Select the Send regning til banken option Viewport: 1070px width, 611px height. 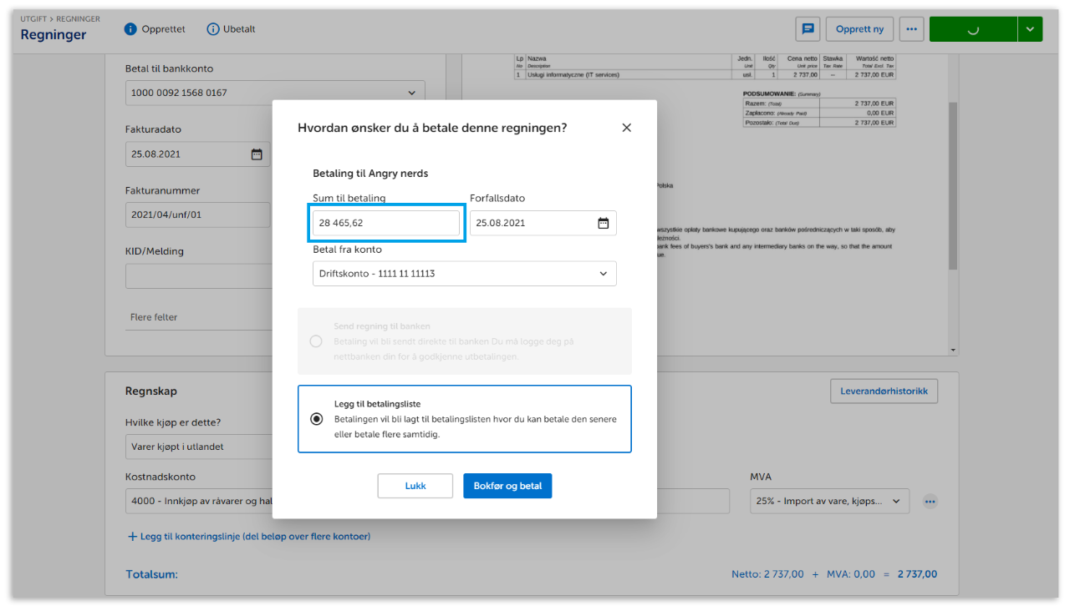[x=316, y=341]
